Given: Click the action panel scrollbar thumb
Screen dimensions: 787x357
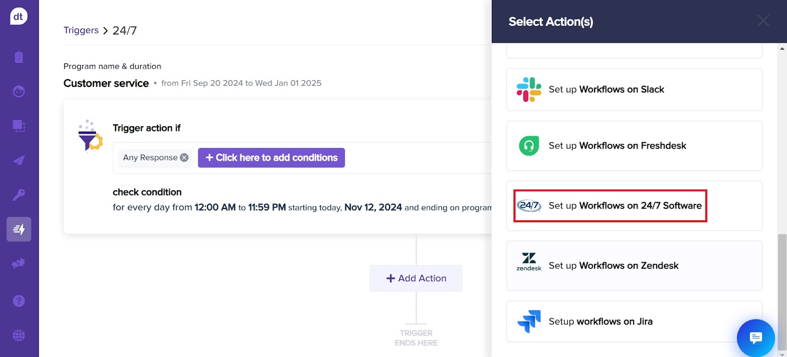Looking at the screenshot, I should (x=782, y=292).
